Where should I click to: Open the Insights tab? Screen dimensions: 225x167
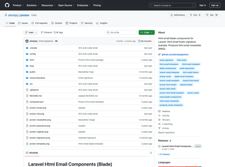pyautogui.click(x=102, y=23)
